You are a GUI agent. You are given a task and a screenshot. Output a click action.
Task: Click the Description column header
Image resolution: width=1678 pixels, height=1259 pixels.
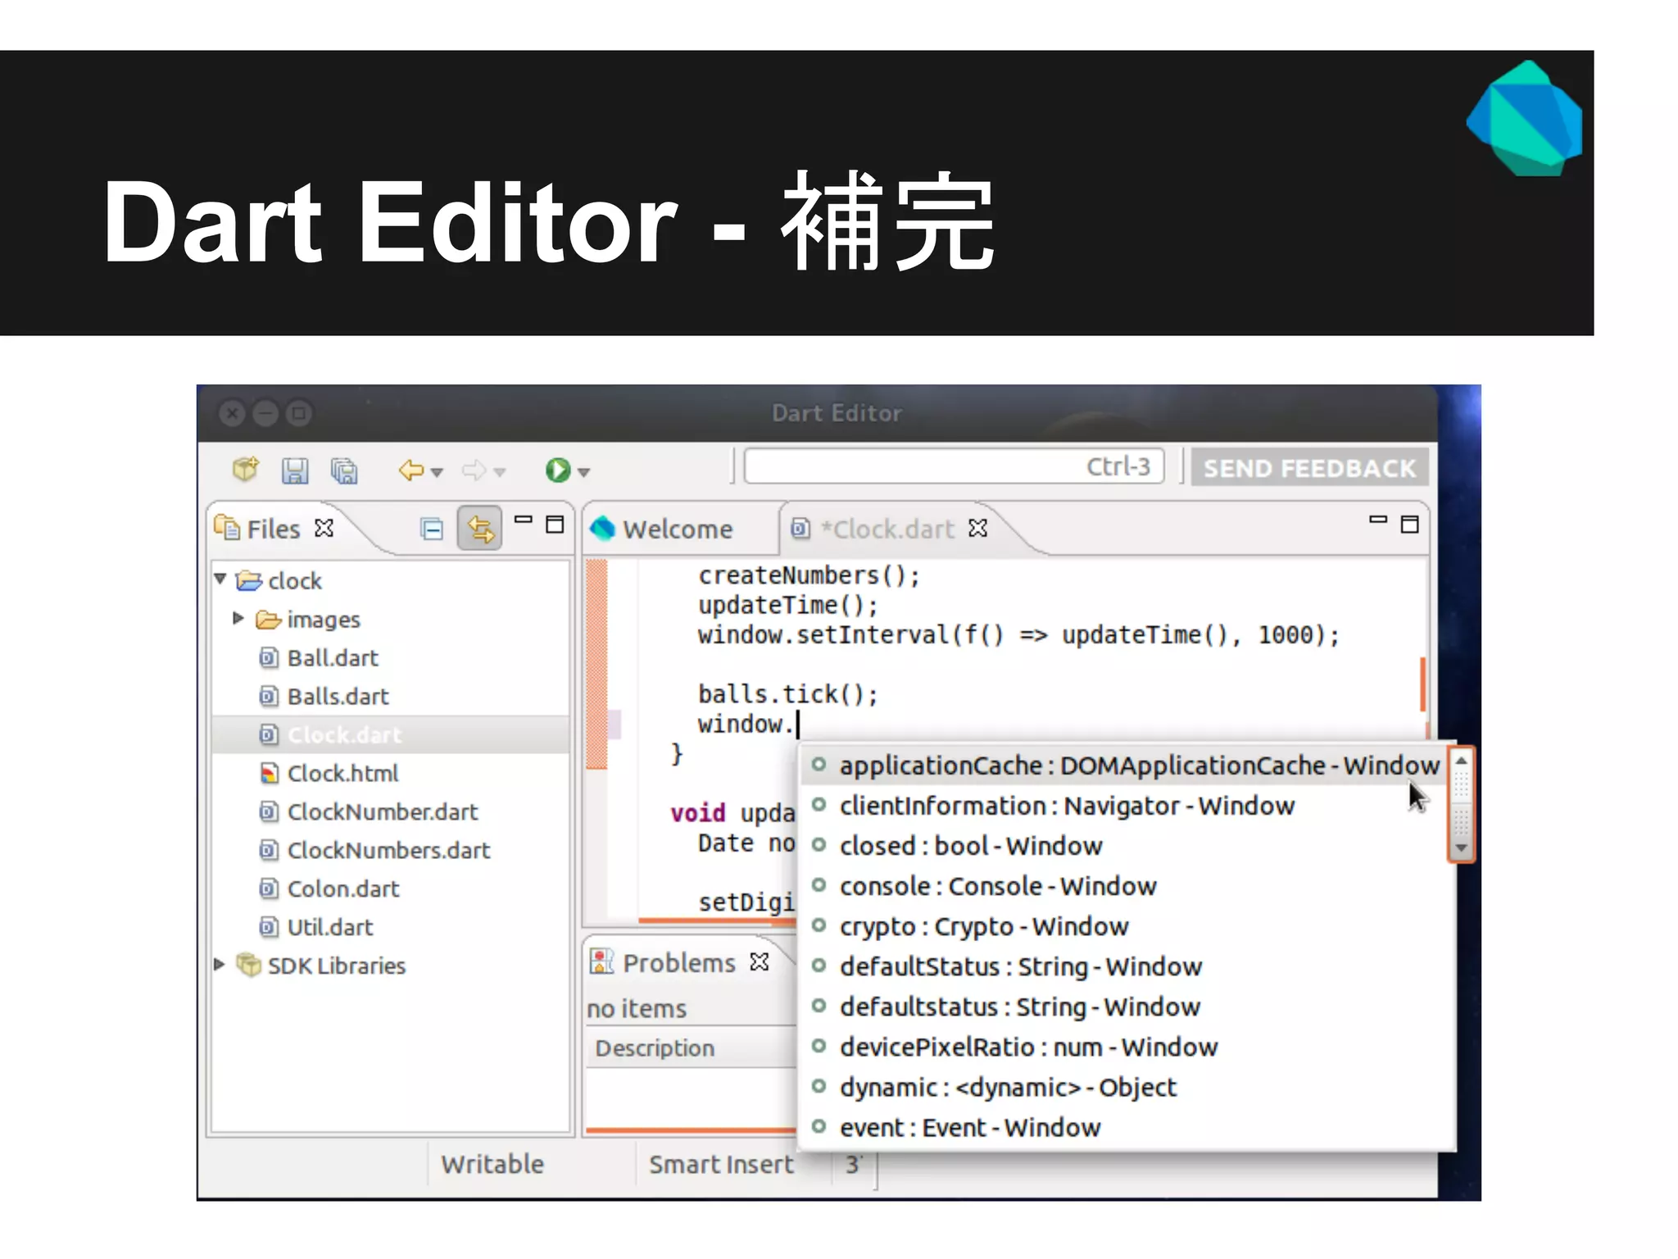pyautogui.click(x=692, y=1048)
